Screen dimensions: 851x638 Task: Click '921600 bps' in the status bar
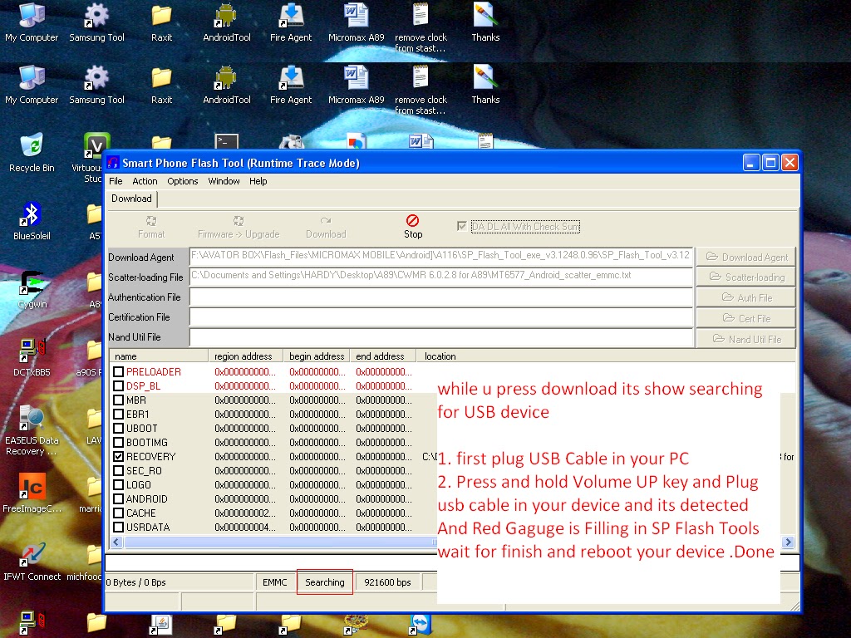click(x=387, y=582)
